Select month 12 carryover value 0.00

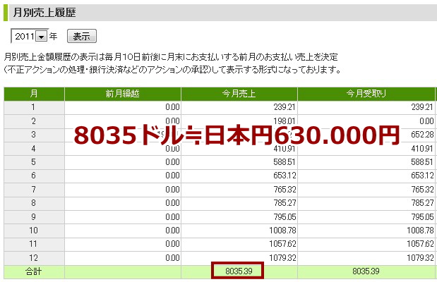point(172,258)
